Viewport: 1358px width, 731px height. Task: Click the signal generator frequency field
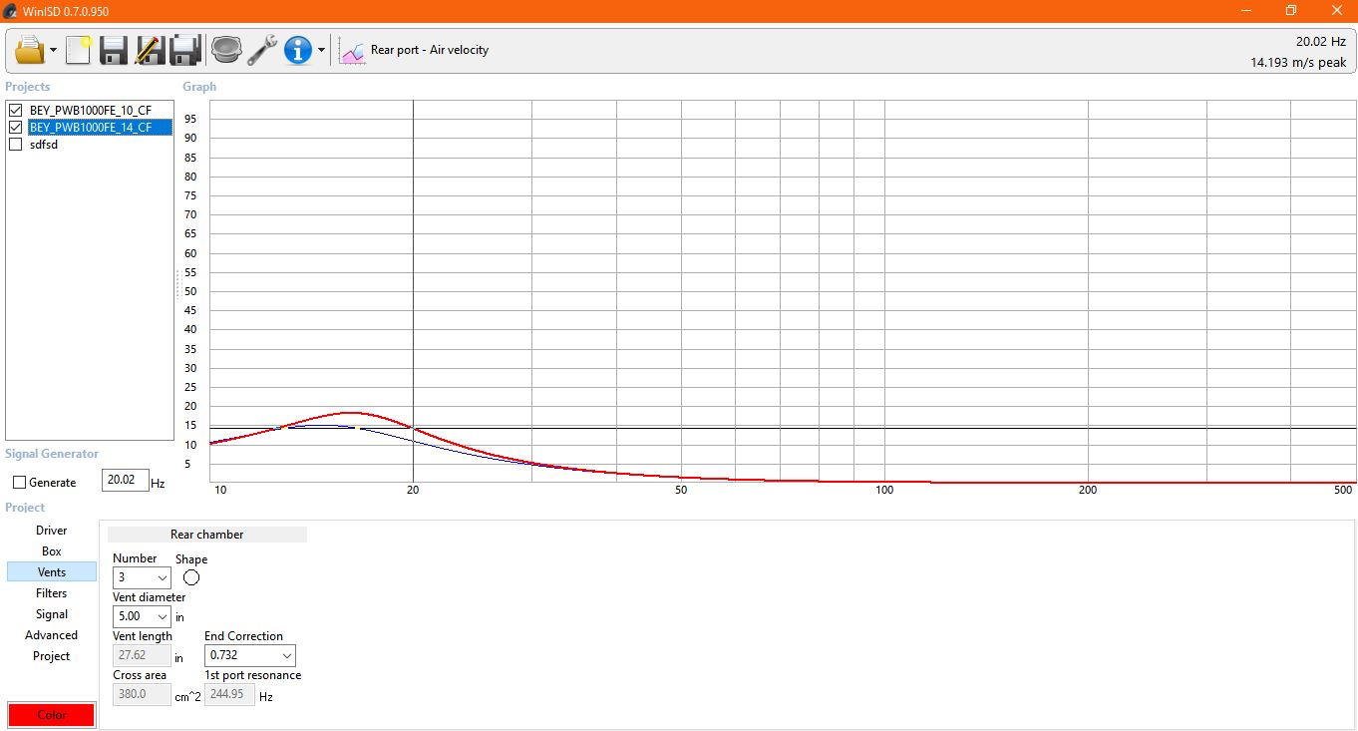tap(126, 480)
